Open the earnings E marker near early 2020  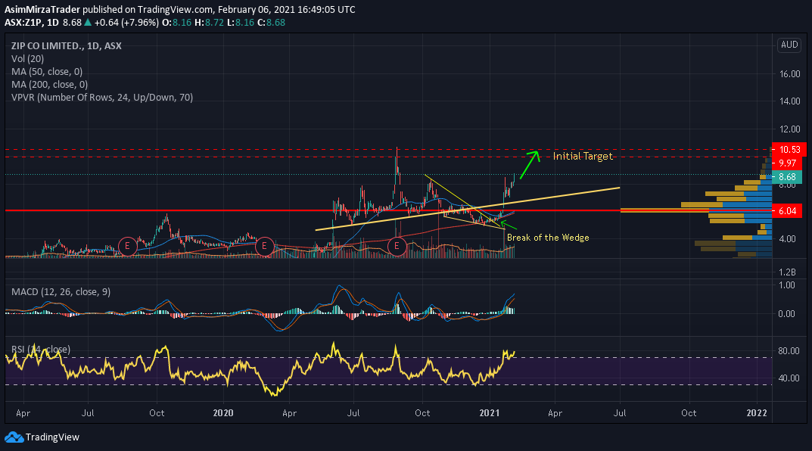tap(264, 246)
